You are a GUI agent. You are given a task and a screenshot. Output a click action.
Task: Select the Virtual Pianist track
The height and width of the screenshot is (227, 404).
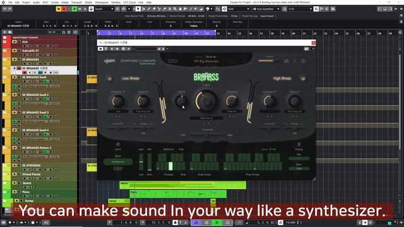[31, 174]
